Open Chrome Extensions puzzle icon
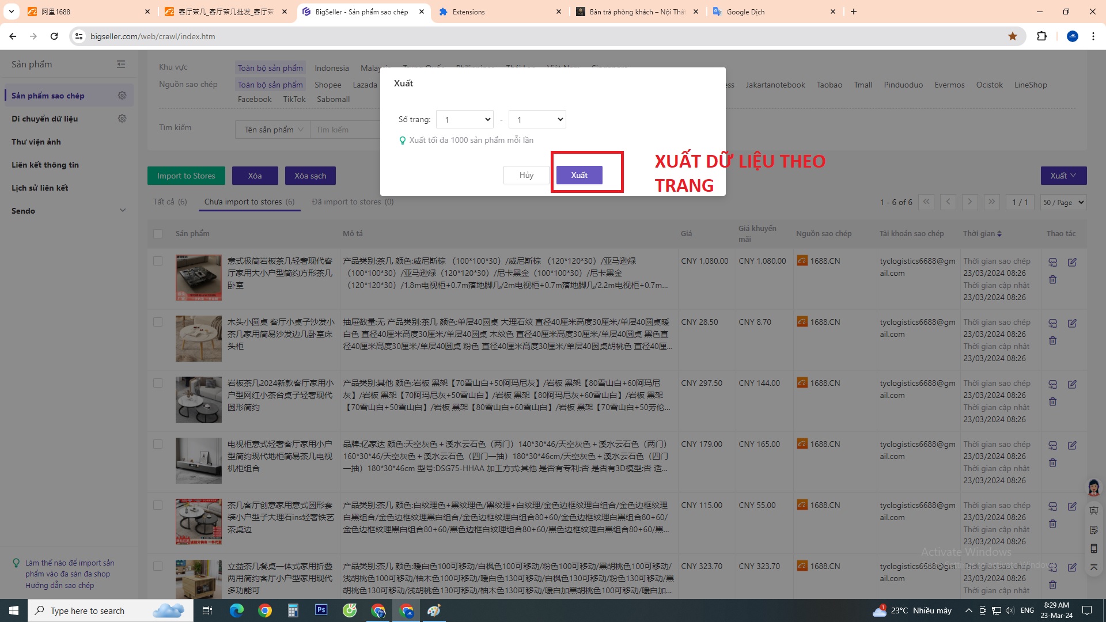This screenshot has height=622, width=1106. point(1041,36)
